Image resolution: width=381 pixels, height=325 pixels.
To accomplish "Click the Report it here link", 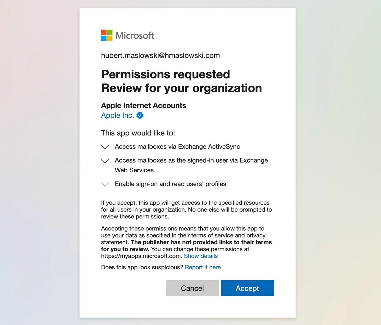I will [203, 267].
